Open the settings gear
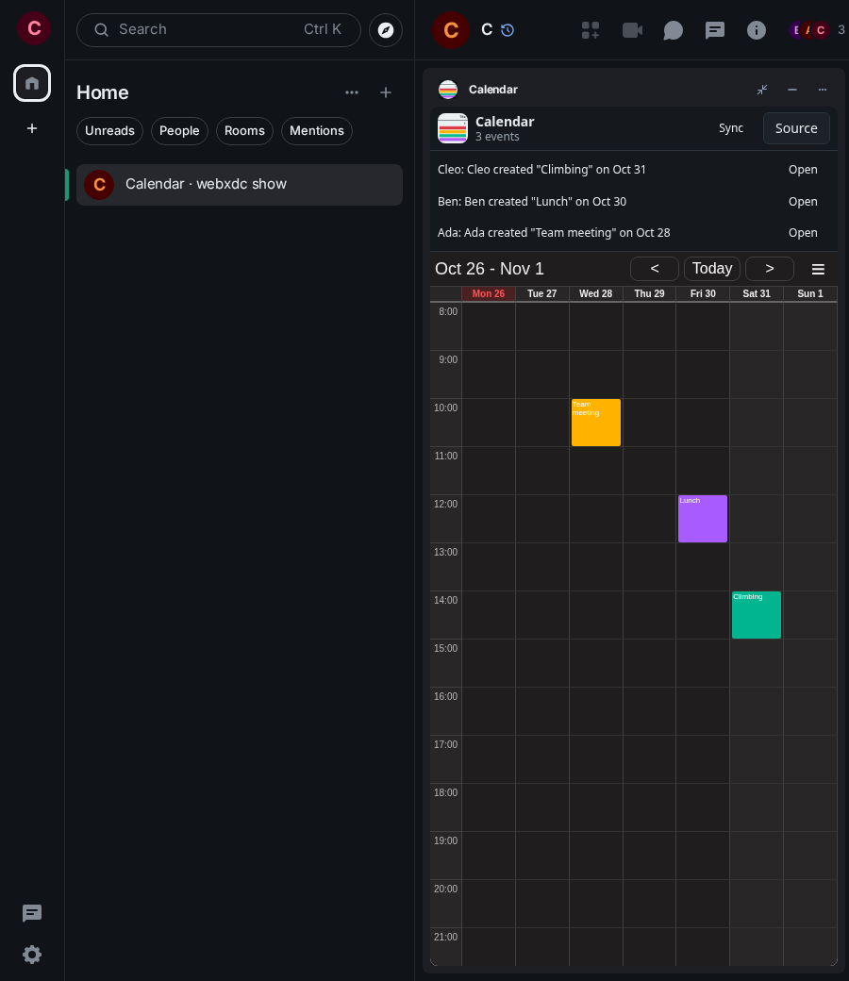The height and width of the screenshot is (981, 849). pos(32,954)
